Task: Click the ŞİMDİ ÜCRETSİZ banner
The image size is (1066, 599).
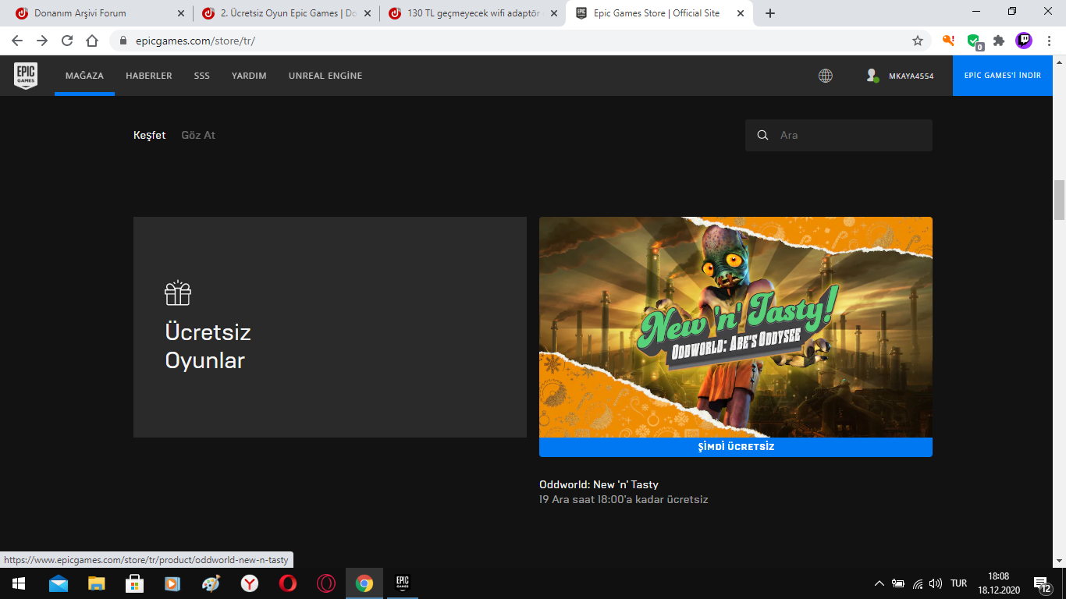Action: click(736, 447)
